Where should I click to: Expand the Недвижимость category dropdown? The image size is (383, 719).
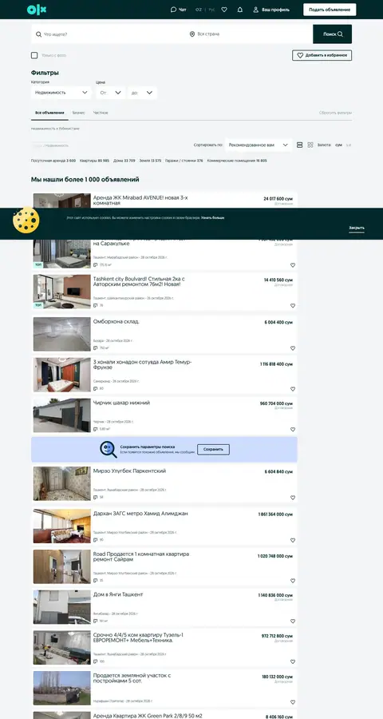[61, 93]
